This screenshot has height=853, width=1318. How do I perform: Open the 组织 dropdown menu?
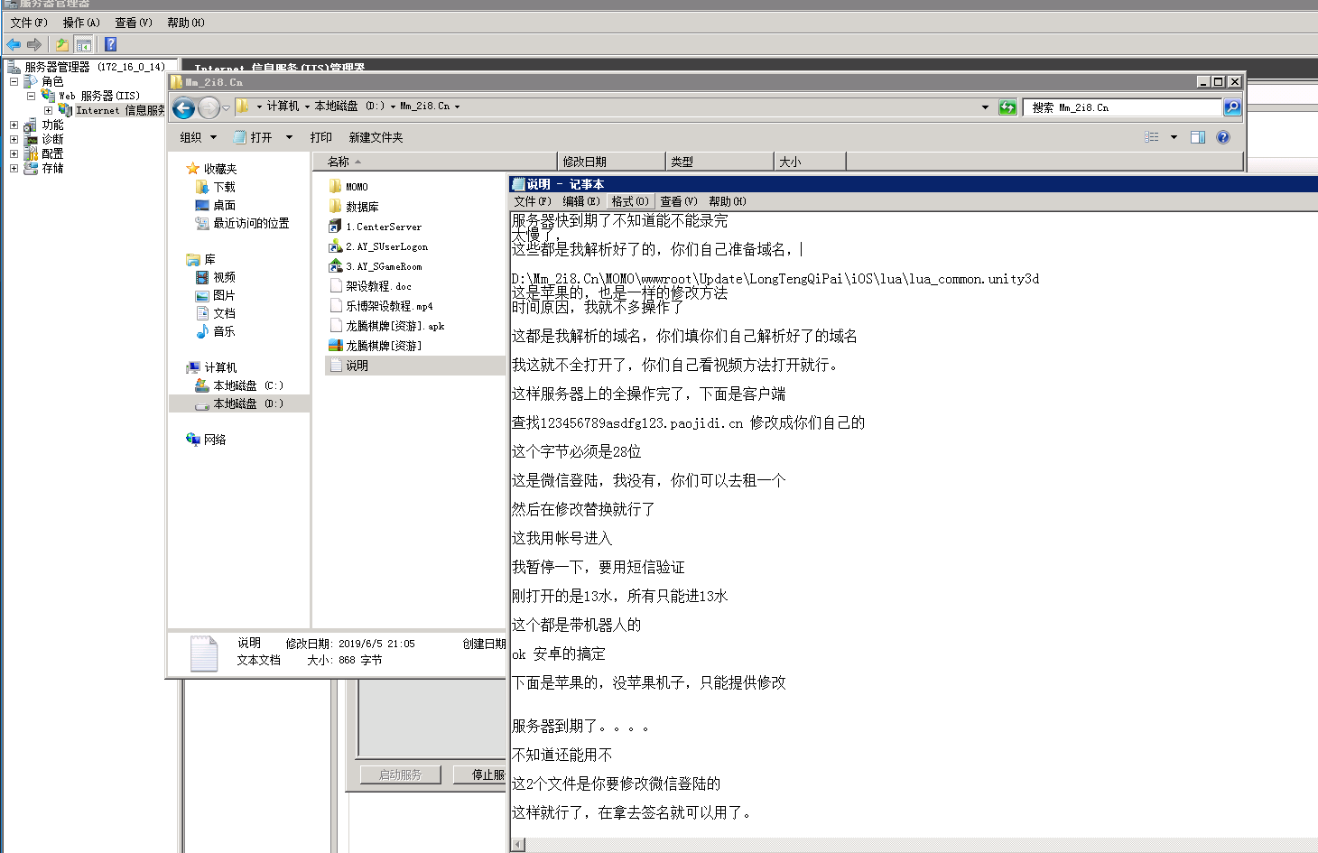click(198, 137)
